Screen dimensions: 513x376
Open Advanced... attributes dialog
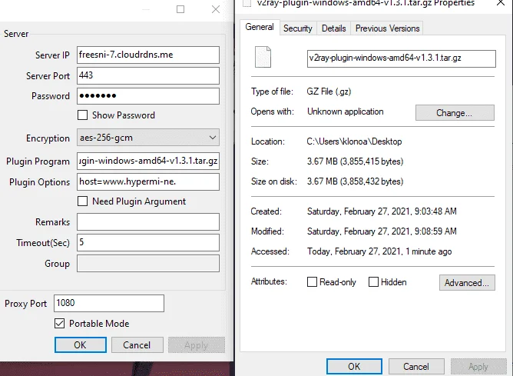[x=467, y=283]
